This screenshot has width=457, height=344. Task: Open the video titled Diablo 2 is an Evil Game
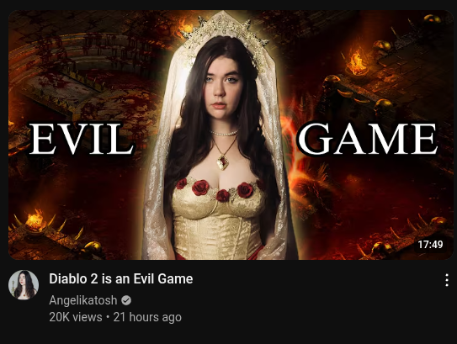(121, 278)
